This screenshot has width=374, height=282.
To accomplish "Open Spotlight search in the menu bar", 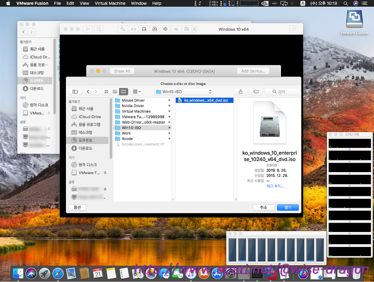I will coord(345,3).
